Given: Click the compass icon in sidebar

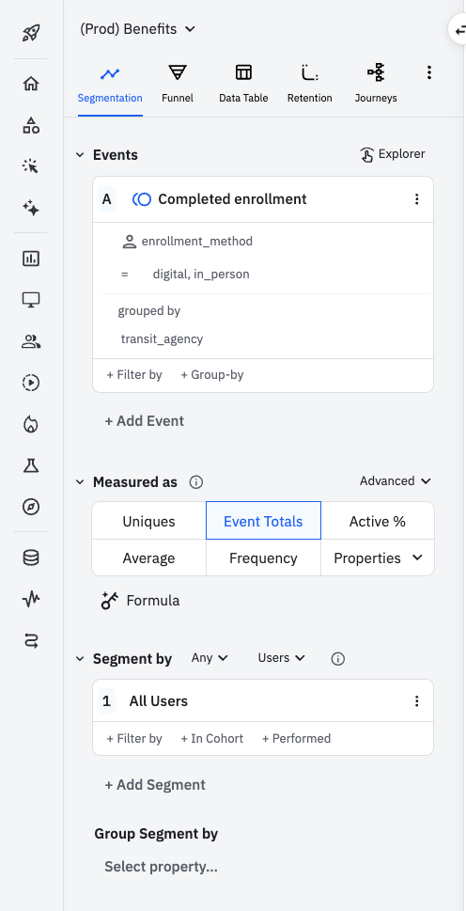Looking at the screenshot, I should pyautogui.click(x=31, y=507).
